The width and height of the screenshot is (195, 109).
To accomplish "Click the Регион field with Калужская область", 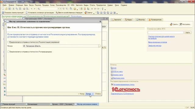I will (x=60, y=46).
